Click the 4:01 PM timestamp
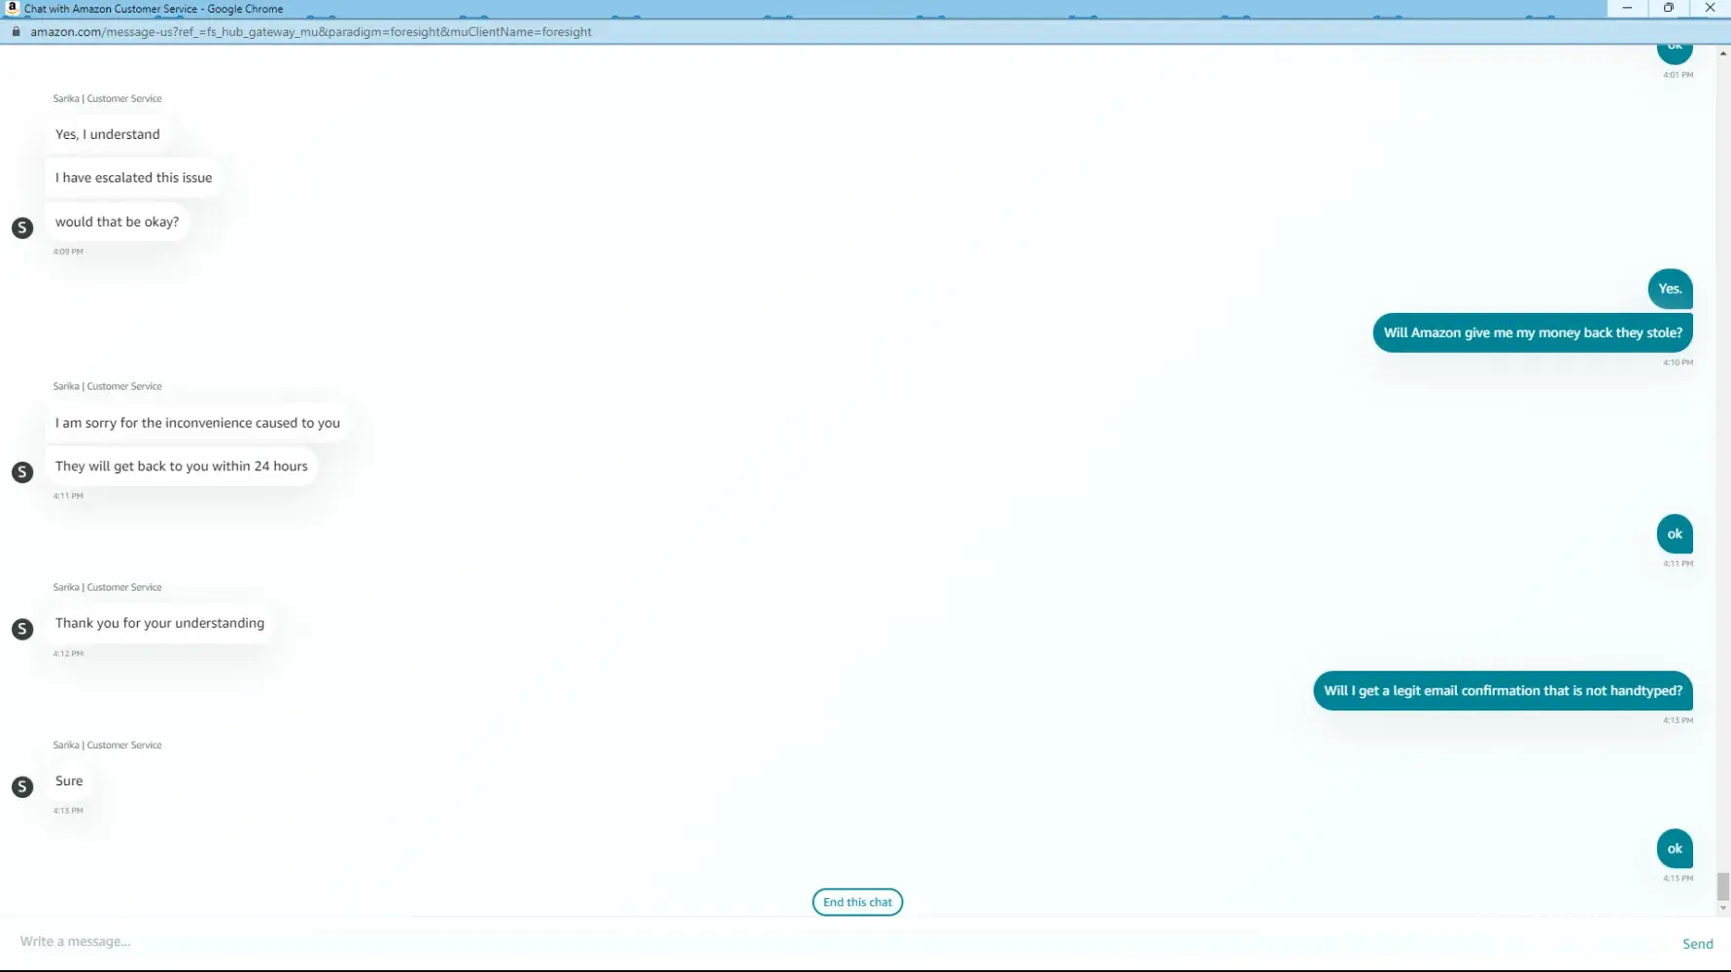This screenshot has height=972, width=1731. pos(1678,75)
